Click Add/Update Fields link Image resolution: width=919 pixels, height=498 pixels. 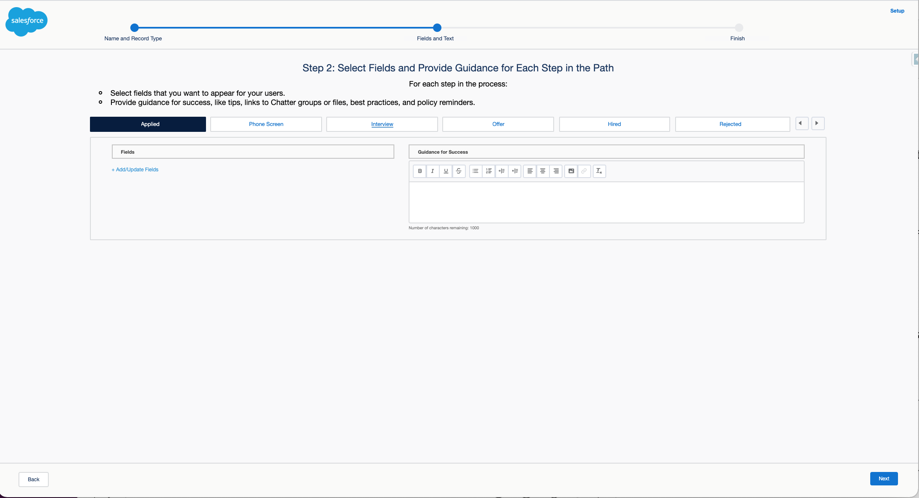tap(135, 170)
